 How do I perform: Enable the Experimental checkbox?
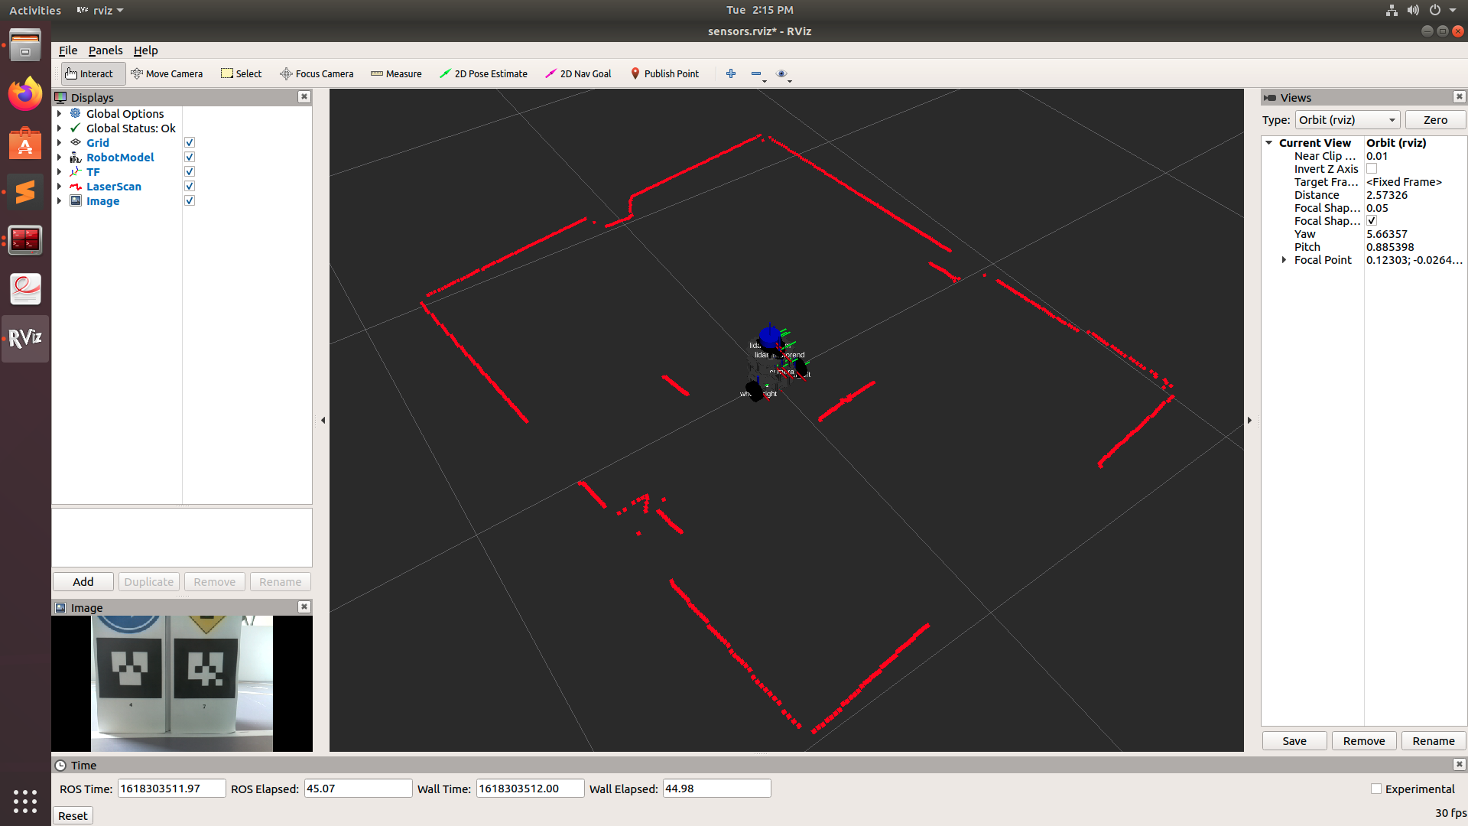tap(1376, 789)
